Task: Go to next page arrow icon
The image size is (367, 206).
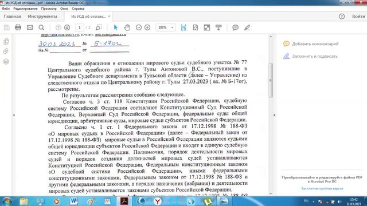Action: 67,27
